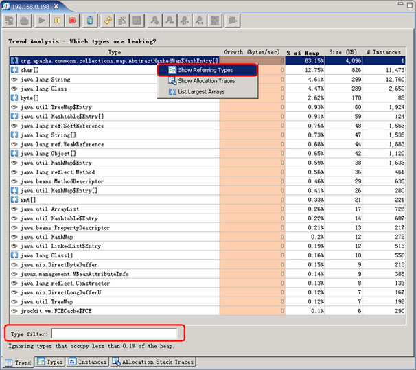Click the class icon beside java.util.HashMap
The image size is (416, 370).
[14, 237]
